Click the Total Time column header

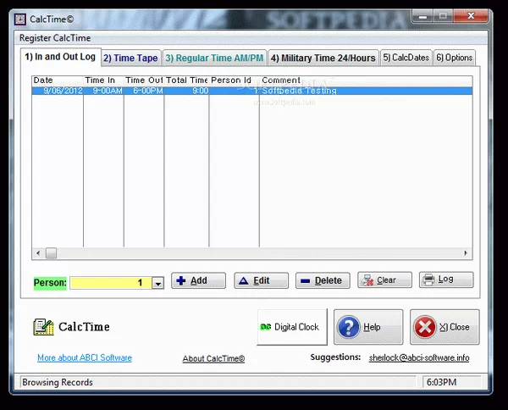[186, 80]
